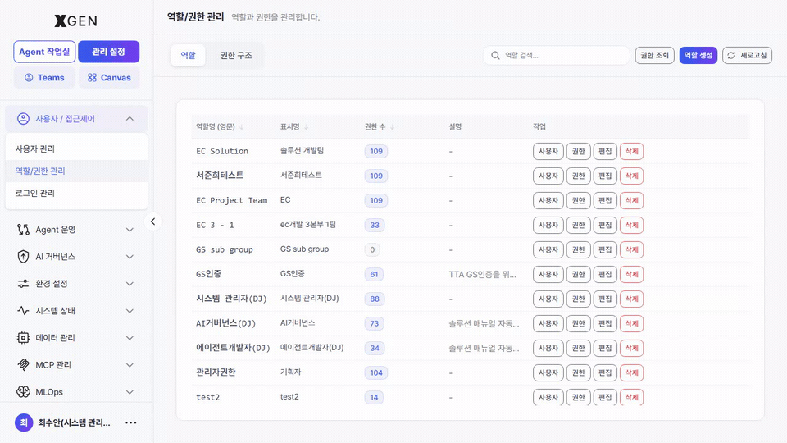Click the user access control icon
Image resolution: width=787 pixels, height=443 pixels.
point(23,118)
